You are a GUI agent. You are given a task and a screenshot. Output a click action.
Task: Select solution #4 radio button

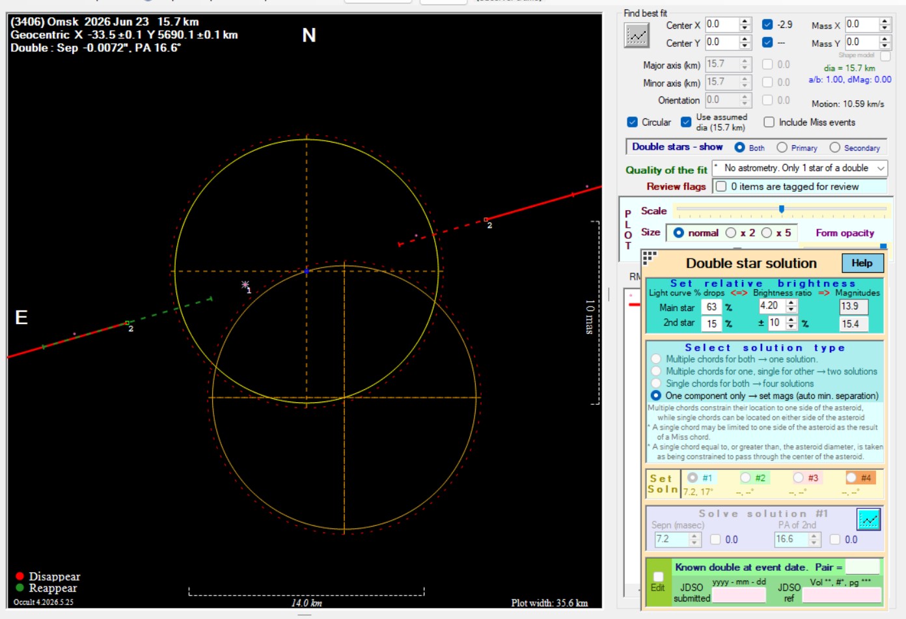pos(851,478)
